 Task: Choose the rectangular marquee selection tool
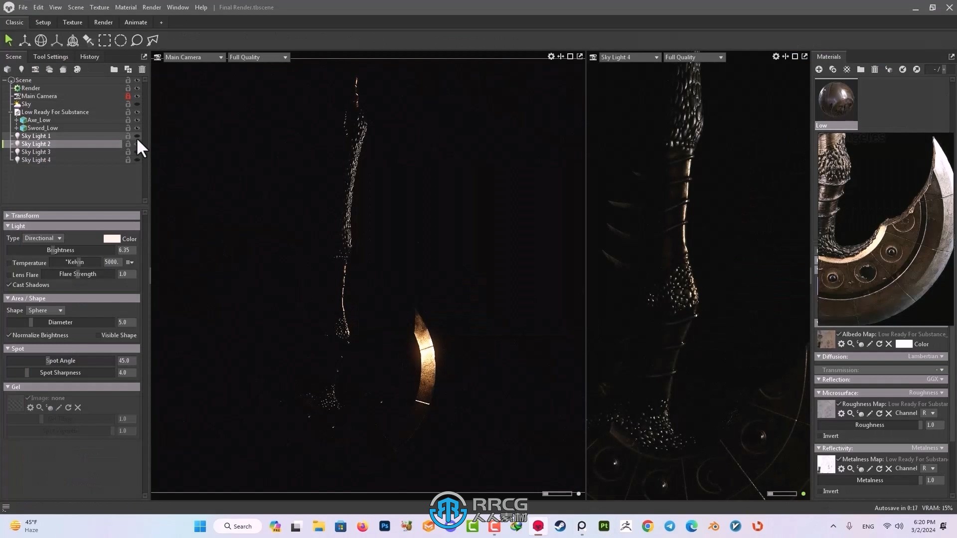(x=105, y=40)
